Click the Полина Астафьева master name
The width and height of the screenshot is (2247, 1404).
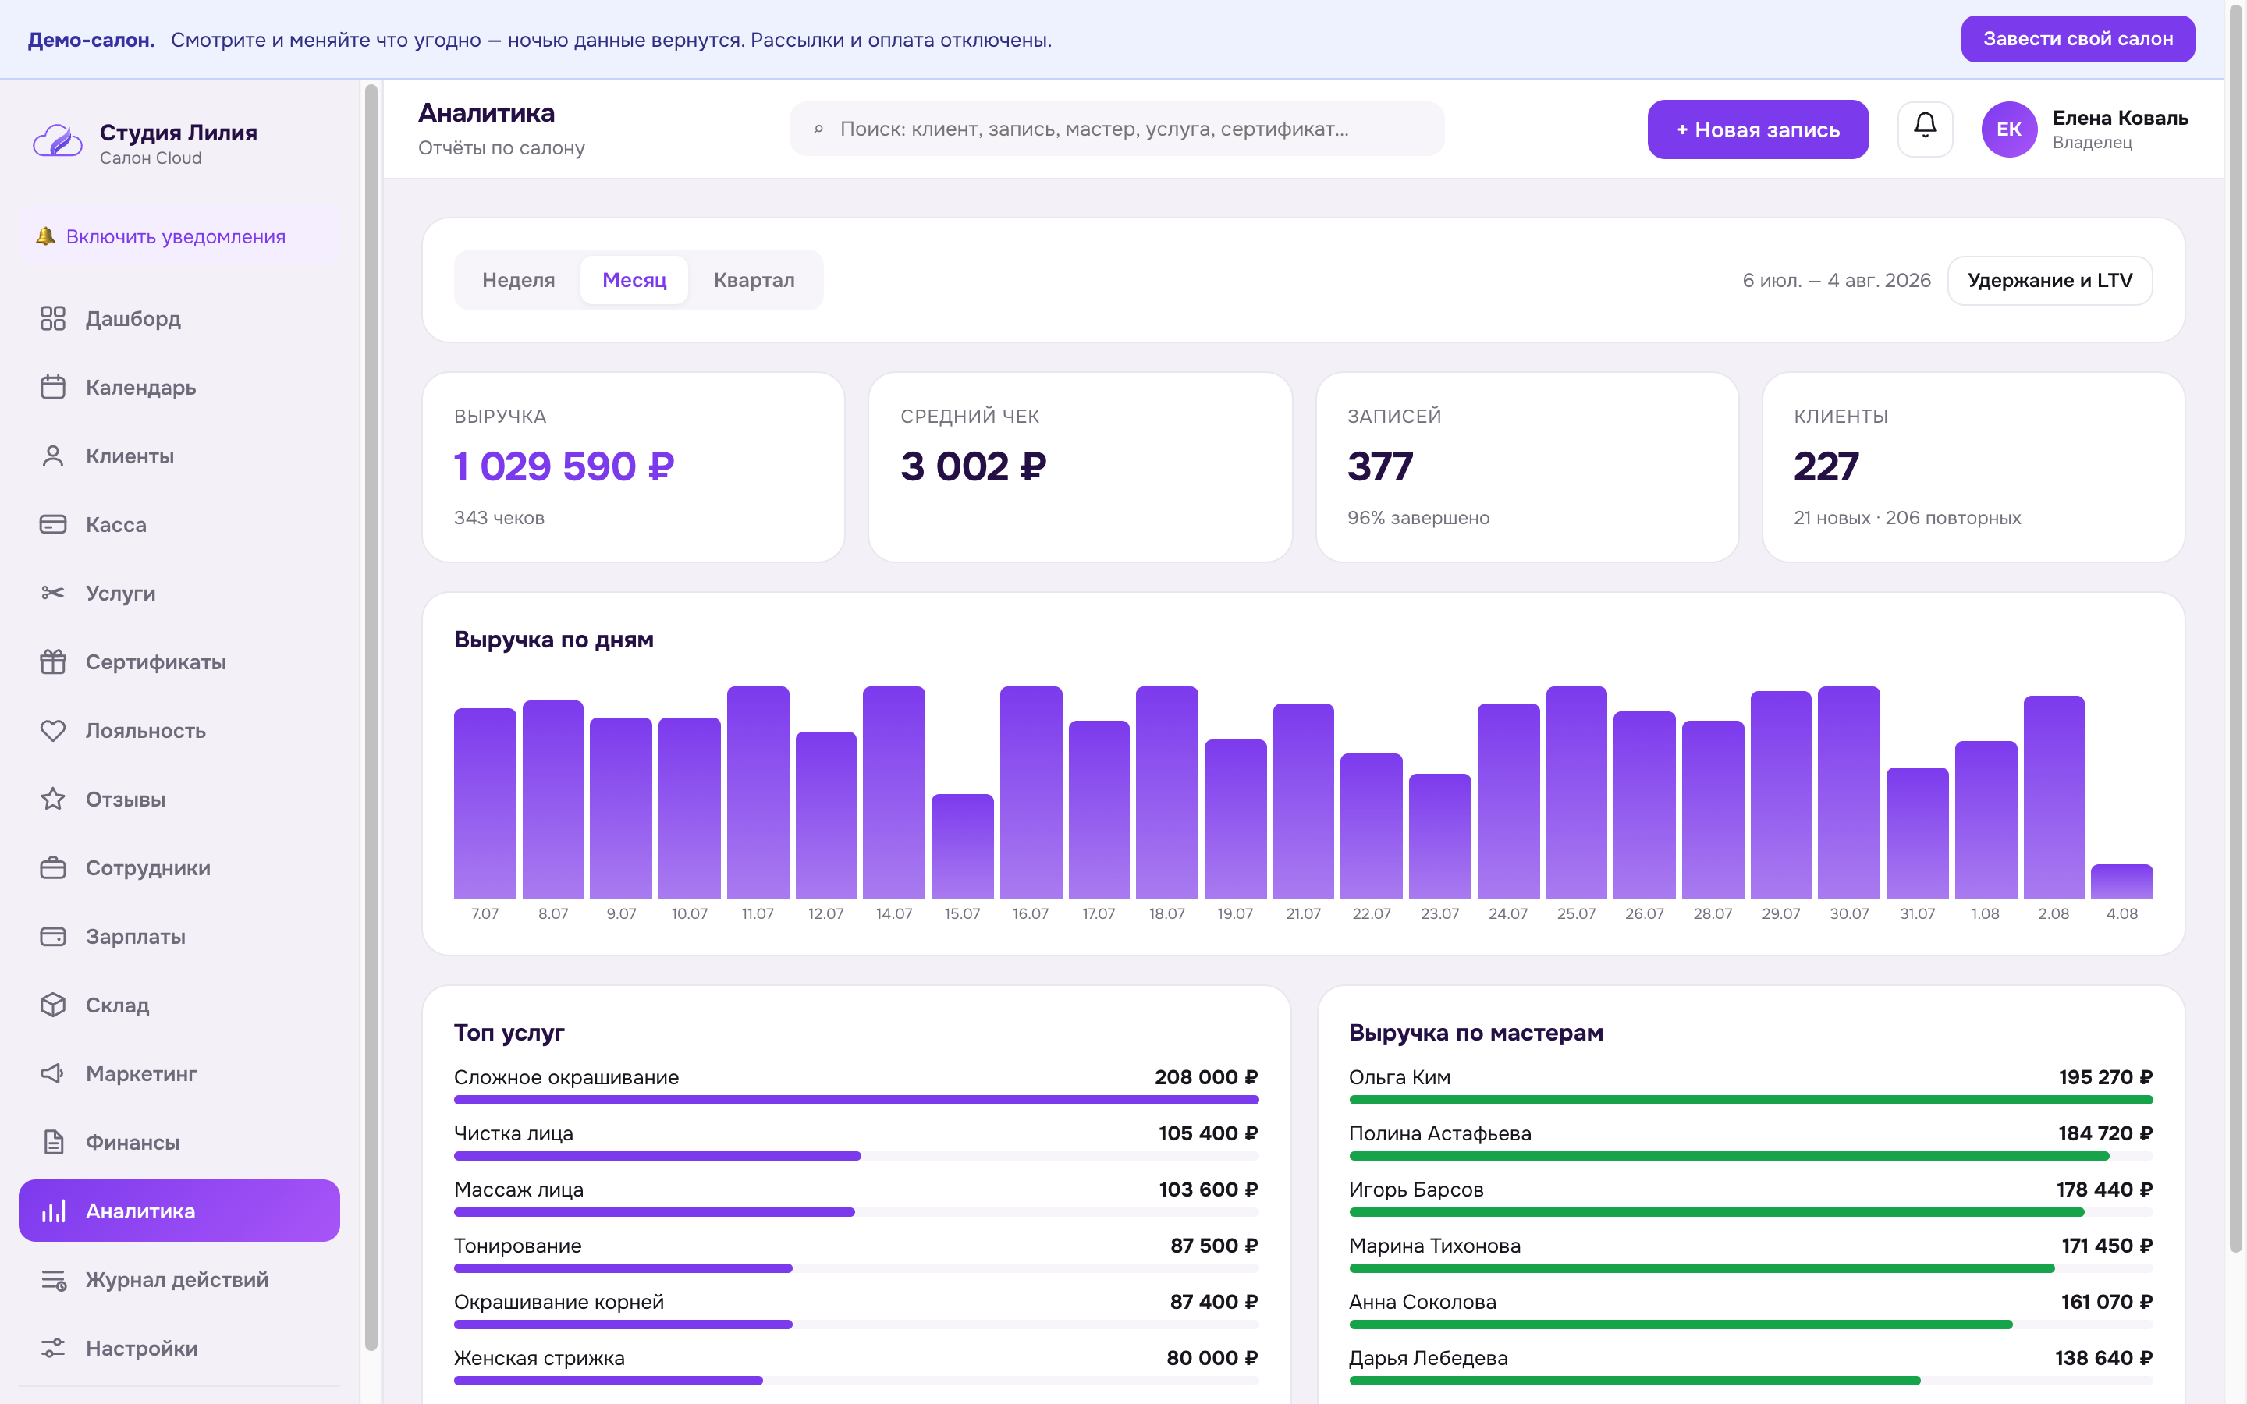tap(1440, 1134)
